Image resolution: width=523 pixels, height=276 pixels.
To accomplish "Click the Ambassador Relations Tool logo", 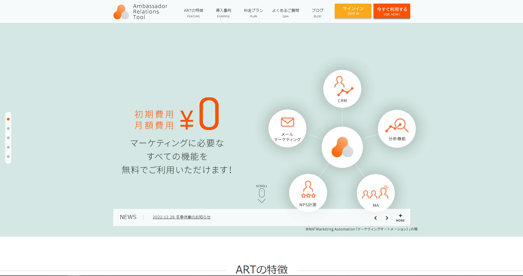I will (x=141, y=12).
